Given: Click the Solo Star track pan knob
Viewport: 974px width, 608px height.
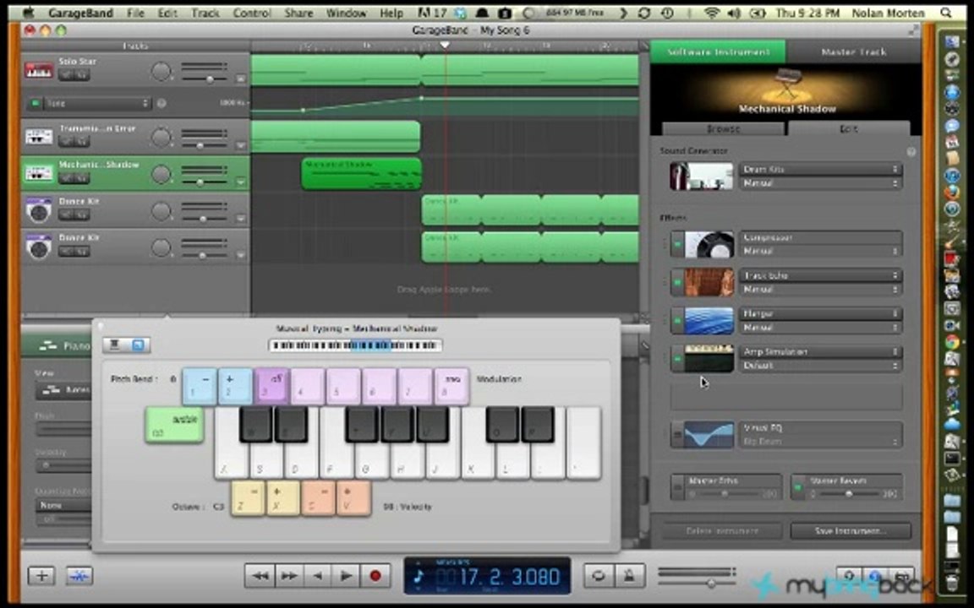Looking at the screenshot, I should 161,72.
